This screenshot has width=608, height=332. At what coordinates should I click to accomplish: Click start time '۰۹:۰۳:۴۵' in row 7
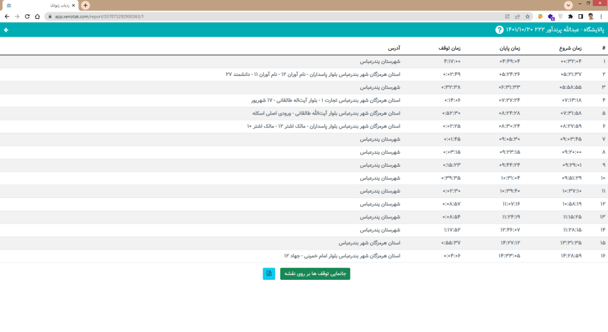[571, 139]
